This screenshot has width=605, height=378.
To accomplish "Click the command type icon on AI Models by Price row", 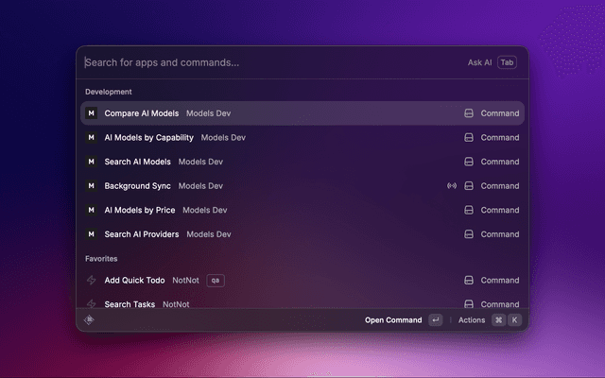I will click(x=468, y=210).
